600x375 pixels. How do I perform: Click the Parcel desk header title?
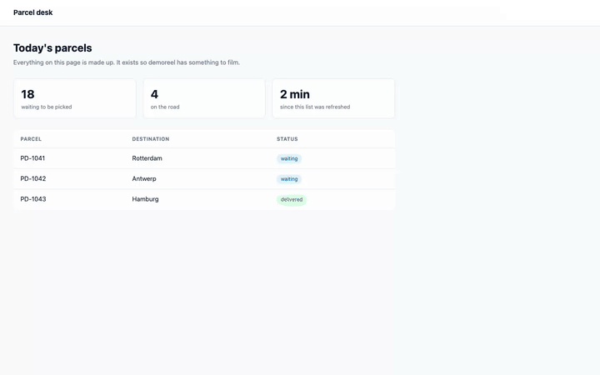click(x=32, y=12)
